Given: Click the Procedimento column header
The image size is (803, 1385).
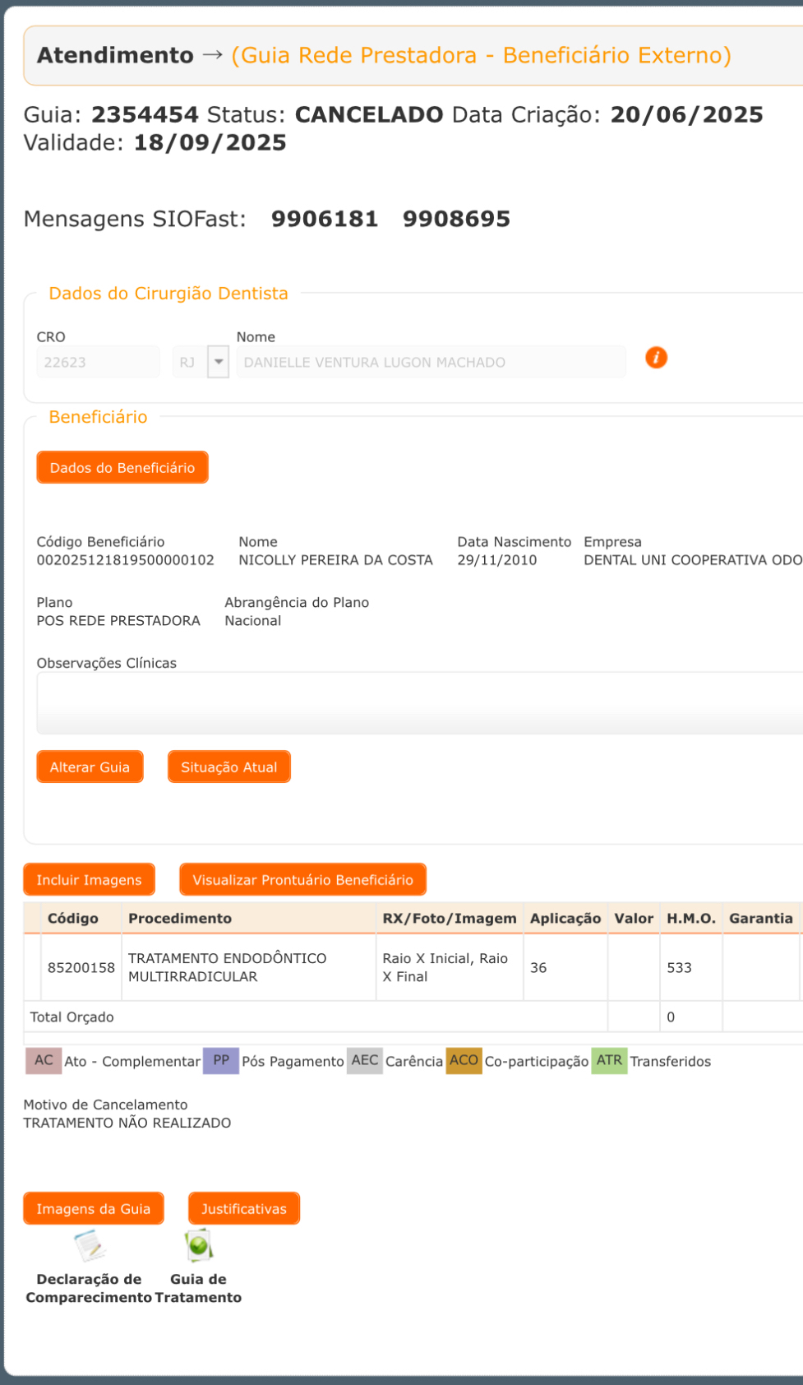Looking at the screenshot, I should [180, 919].
